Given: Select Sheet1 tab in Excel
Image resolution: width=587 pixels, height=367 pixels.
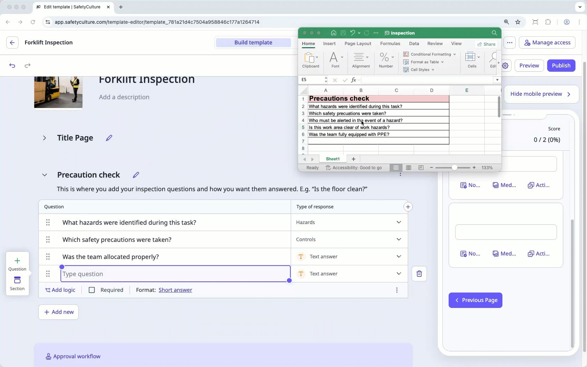Looking at the screenshot, I should tap(333, 159).
